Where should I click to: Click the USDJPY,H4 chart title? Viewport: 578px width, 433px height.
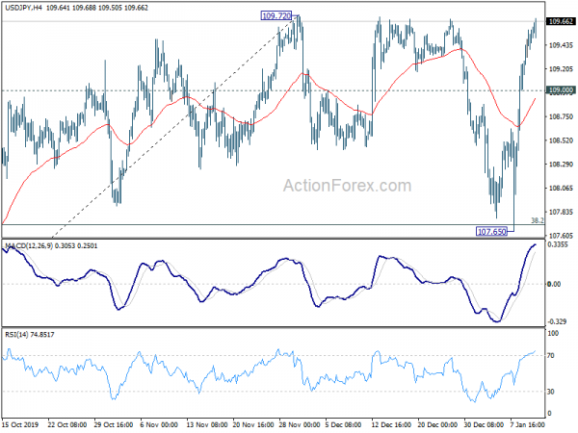pyautogui.click(x=26, y=8)
